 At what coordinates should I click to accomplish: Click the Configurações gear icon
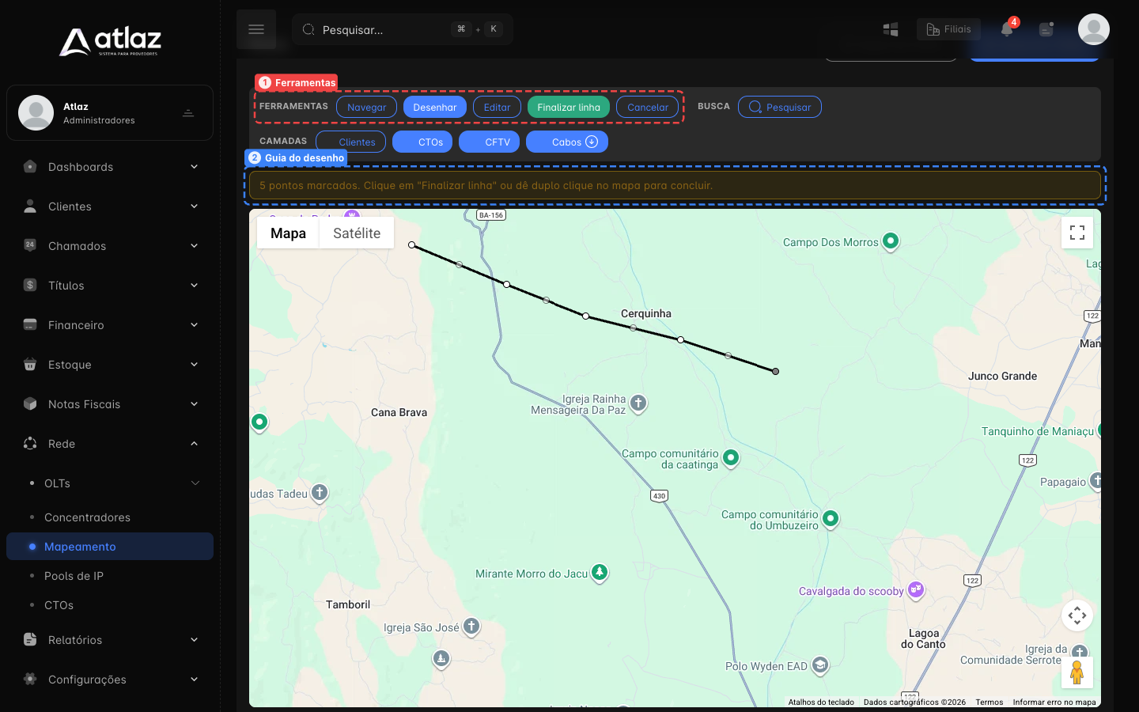30,680
